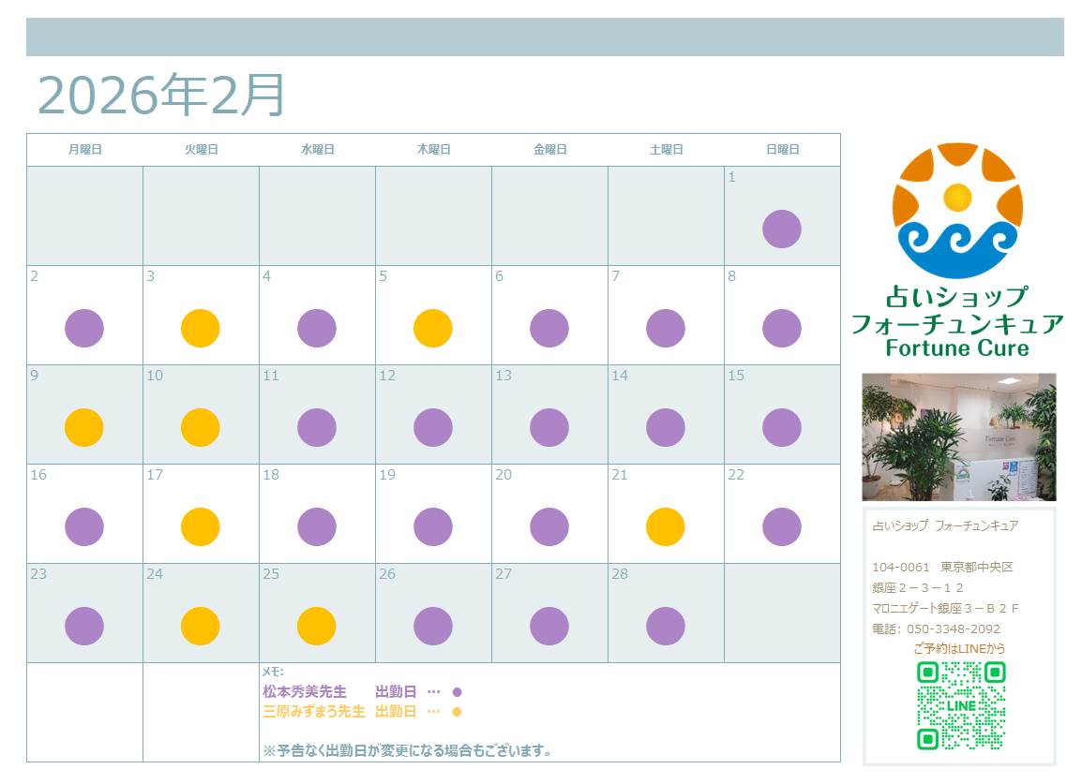The height and width of the screenshot is (784, 1082).
Task: Click the 木曜日 column header
Action: coord(433,150)
